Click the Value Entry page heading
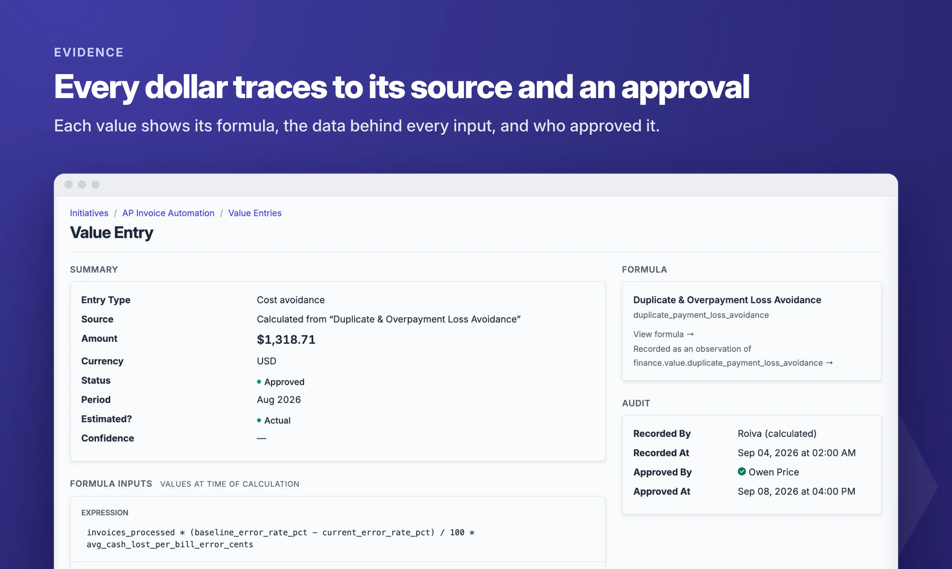This screenshot has height=569, width=952. coord(111,233)
